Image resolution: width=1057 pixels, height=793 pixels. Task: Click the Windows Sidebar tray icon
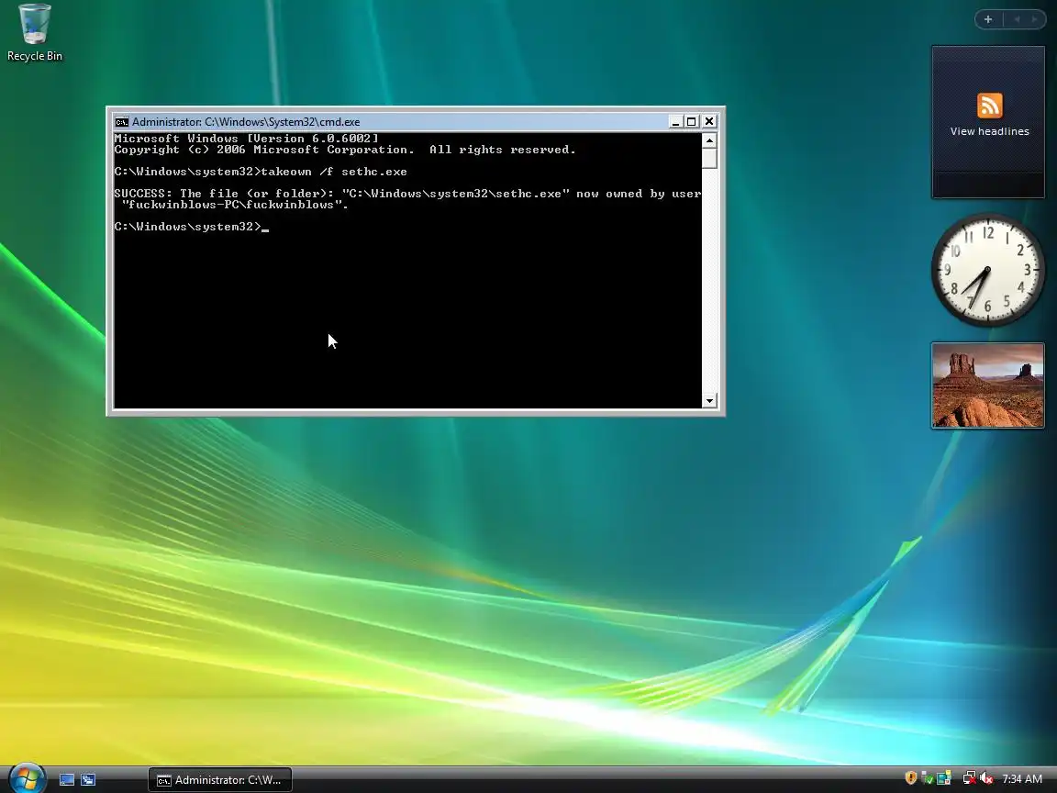(944, 778)
